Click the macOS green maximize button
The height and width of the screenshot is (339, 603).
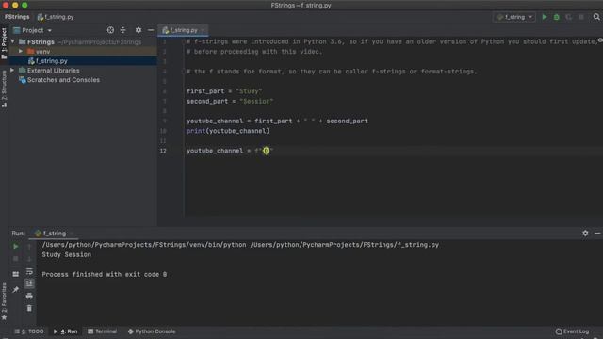click(24, 5)
